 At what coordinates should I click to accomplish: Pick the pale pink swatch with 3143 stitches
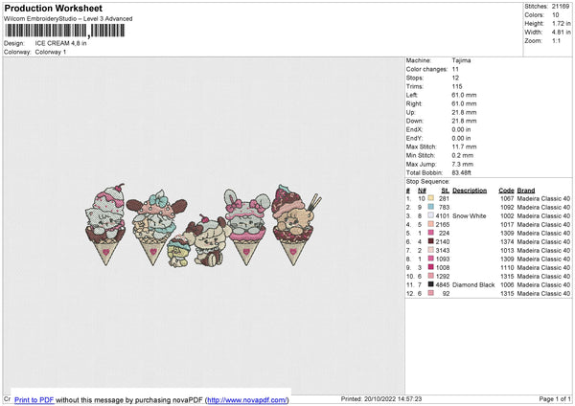tap(431, 250)
